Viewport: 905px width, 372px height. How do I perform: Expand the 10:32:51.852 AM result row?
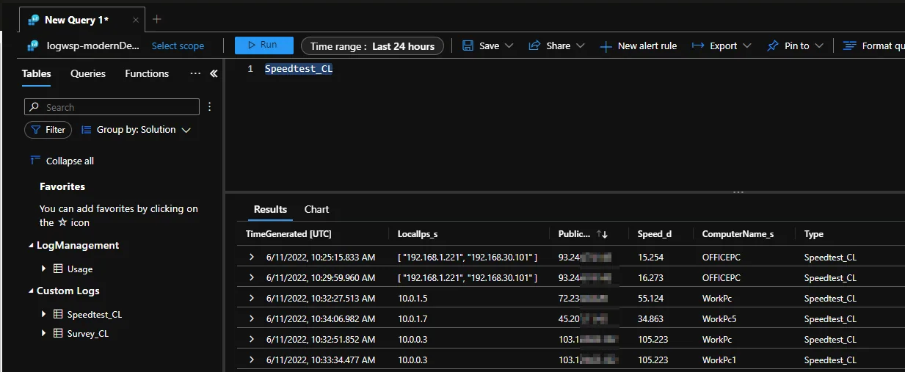pyautogui.click(x=252, y=339)
